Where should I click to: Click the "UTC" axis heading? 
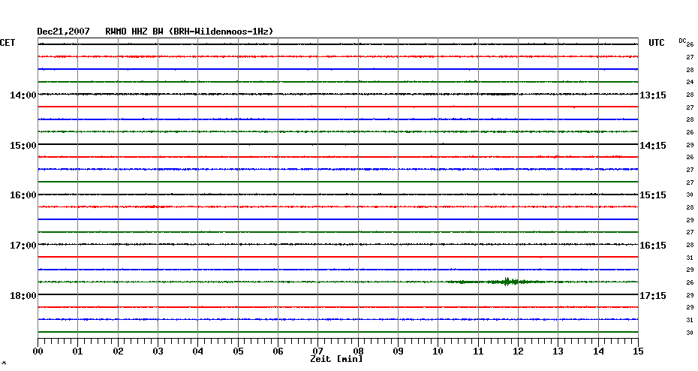(657, 43)
